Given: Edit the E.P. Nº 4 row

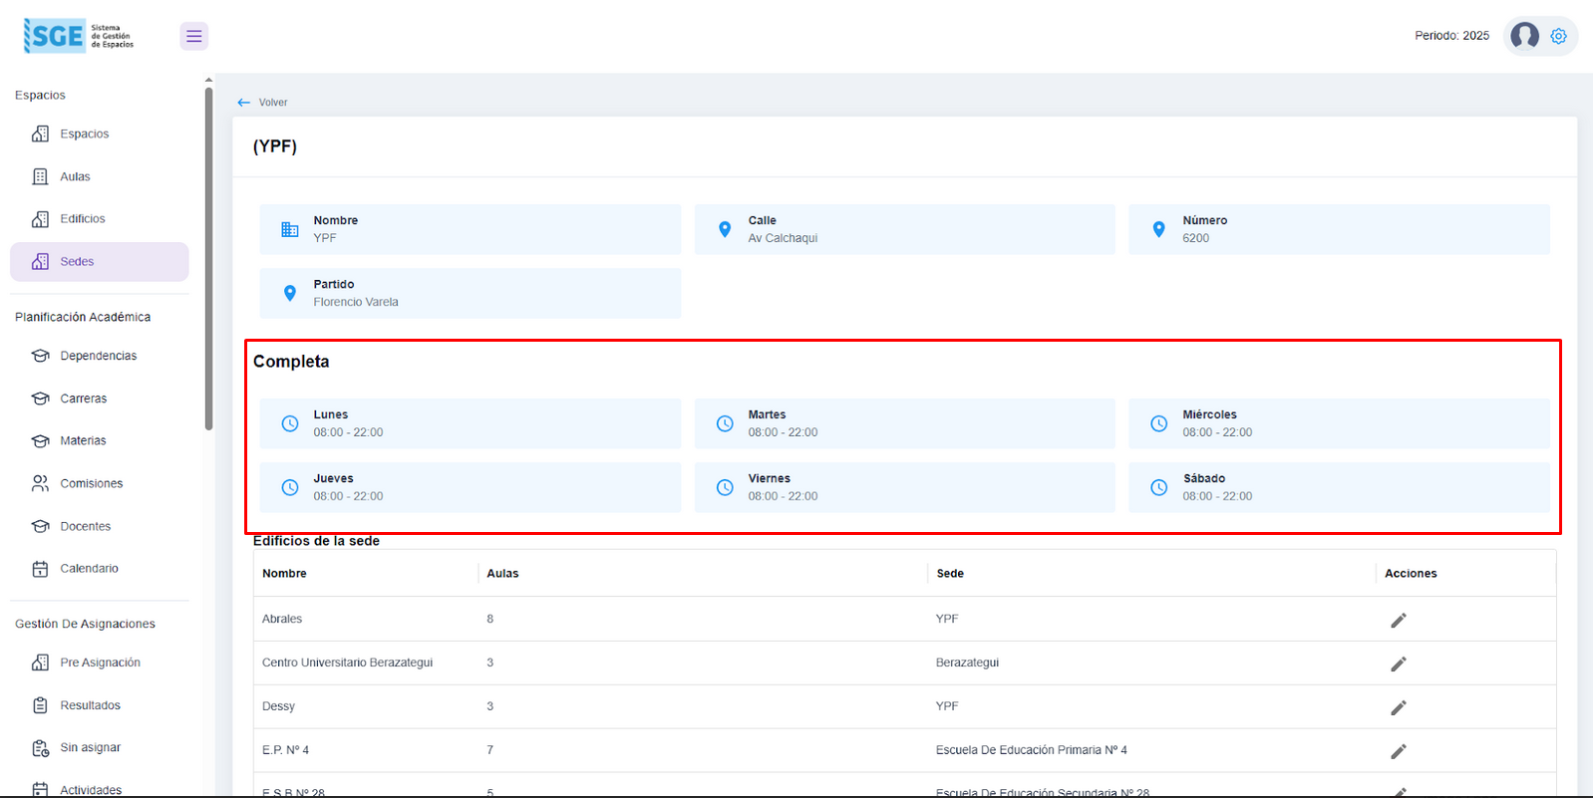Looking at the screenshot, I should pyautogui.click(x=1399, y=751).
